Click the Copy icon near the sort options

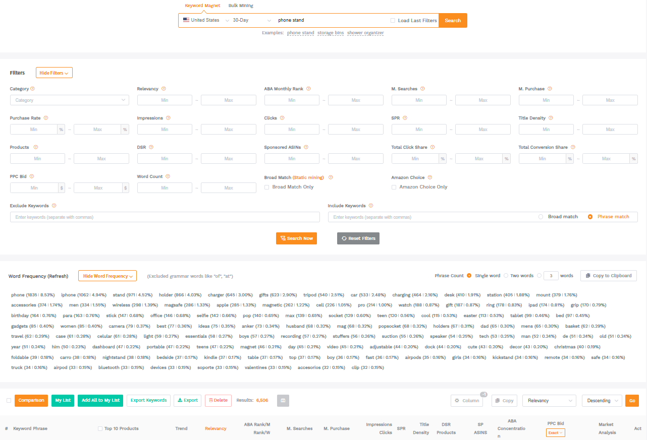[x=498, y=400]
